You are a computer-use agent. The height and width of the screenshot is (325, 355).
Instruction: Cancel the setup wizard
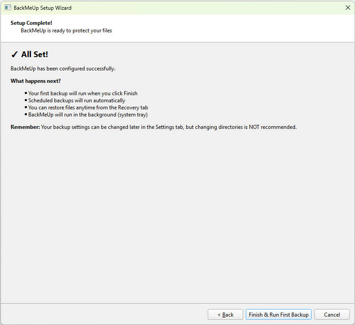click(332, 314)
